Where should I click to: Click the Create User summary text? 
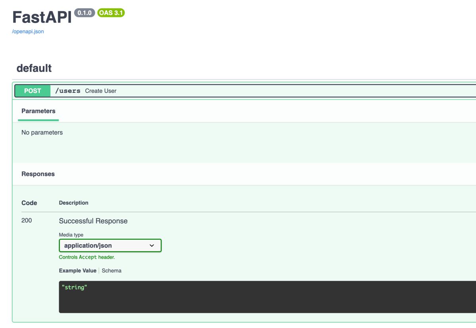[101, 91]
